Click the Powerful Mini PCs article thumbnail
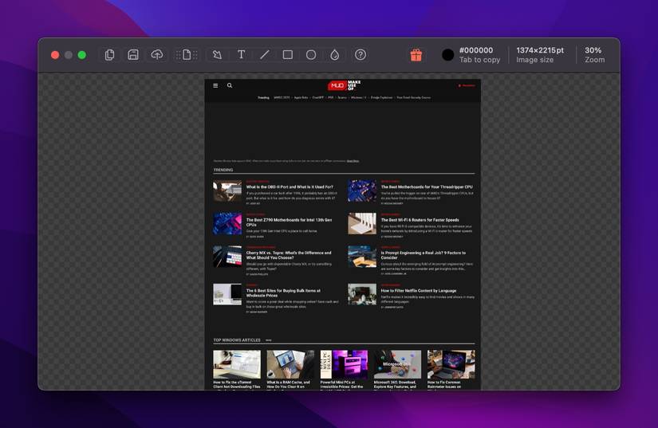The width and height of the screenshot is (658, 428). [x=344, y=365]
